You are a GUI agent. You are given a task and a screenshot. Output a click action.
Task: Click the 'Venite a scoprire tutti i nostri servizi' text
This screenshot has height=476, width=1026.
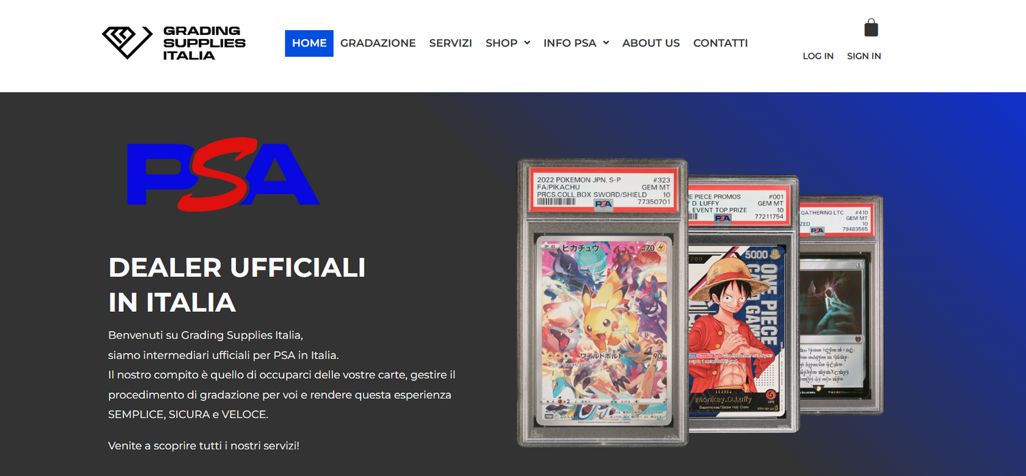(204, 446)
